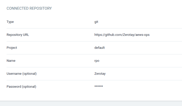Select the Type field label

coord(10,22)
